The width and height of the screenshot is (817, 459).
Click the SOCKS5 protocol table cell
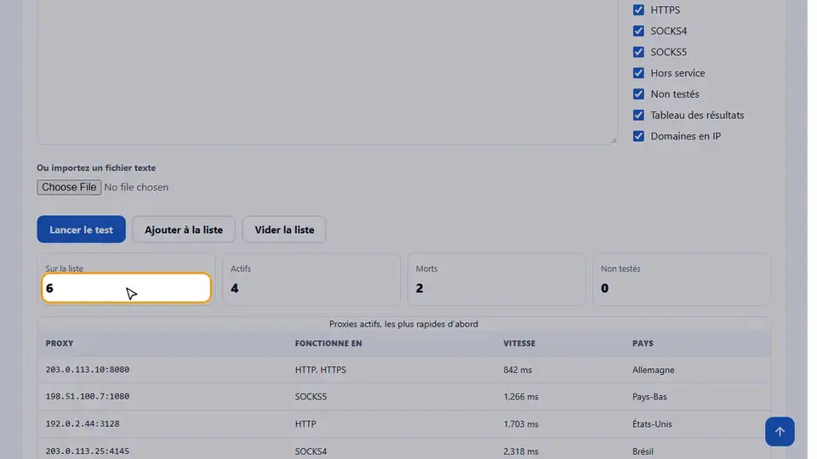click(311, 397)
